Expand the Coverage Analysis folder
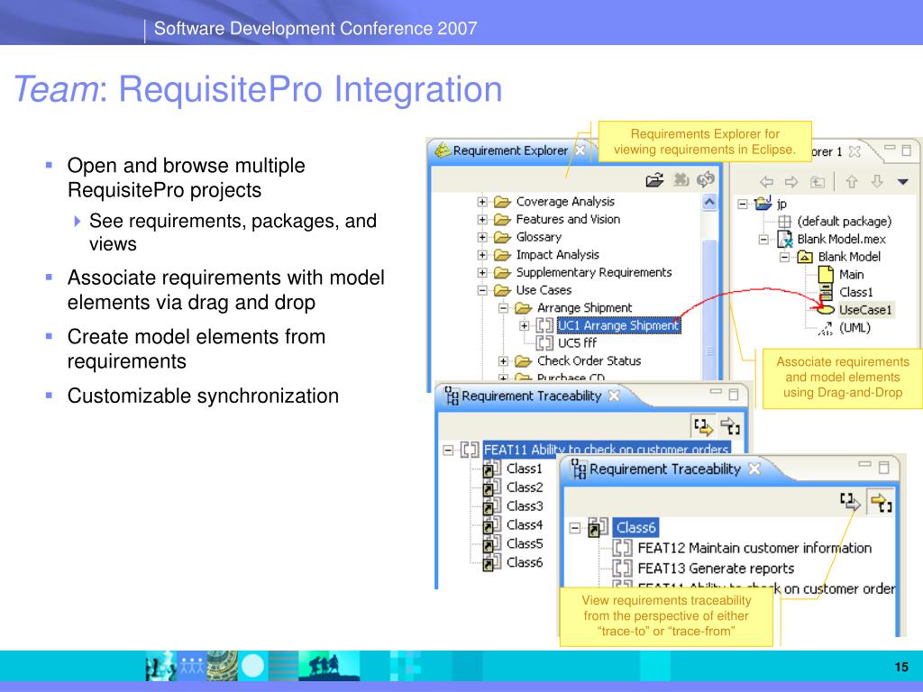The height and width of the screenshot is (692, 923). 482,202
